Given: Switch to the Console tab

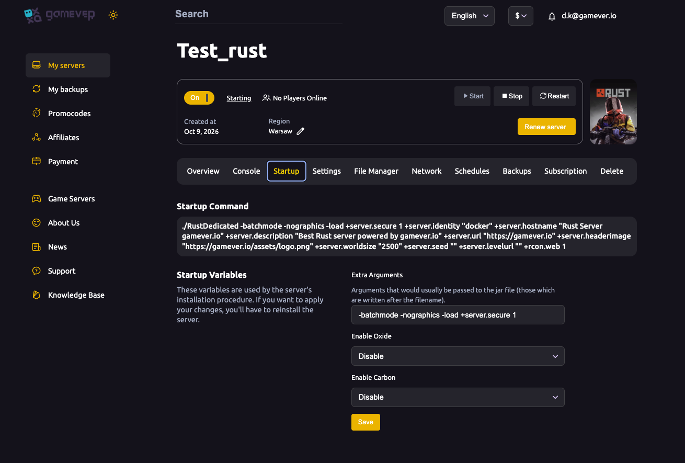Looking at the screenshot, I should point(246,171).
